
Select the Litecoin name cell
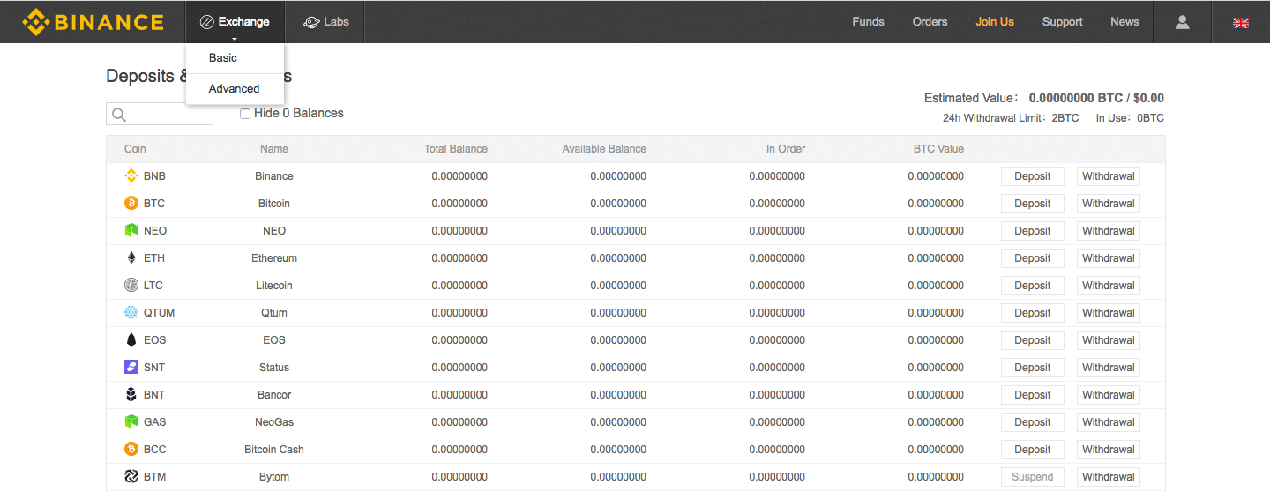pos(274,286)
